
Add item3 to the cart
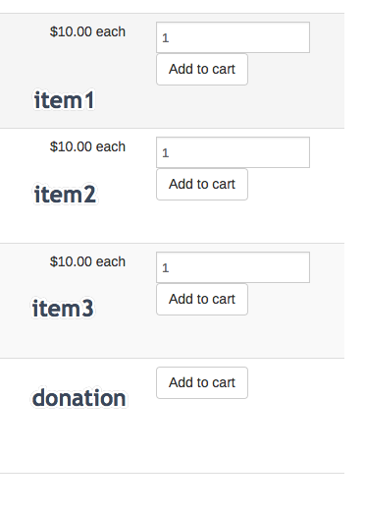[202, 299]
